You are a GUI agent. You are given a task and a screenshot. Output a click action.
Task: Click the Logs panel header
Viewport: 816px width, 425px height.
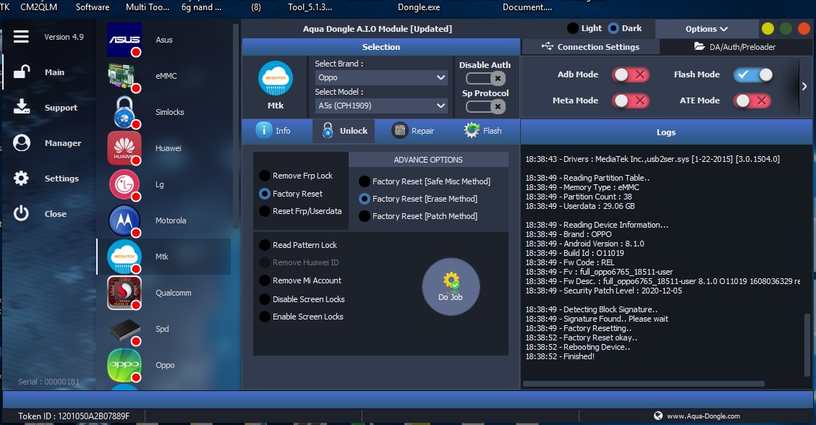[666, 132]
